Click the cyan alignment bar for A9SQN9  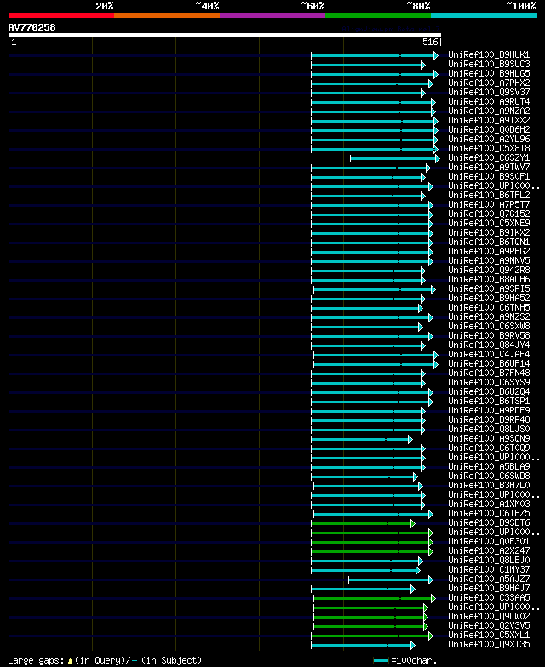[x=362, y=439]
